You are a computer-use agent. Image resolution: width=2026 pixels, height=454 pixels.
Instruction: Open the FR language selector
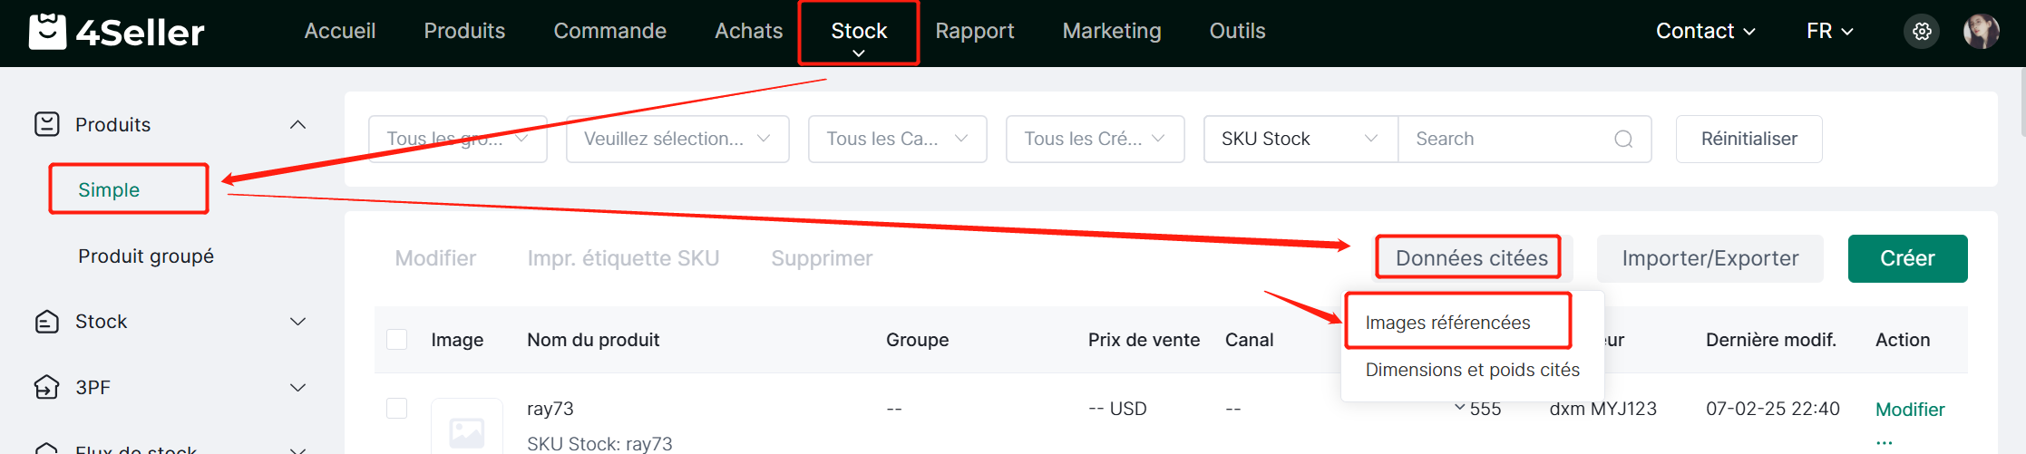[1829, 32]
